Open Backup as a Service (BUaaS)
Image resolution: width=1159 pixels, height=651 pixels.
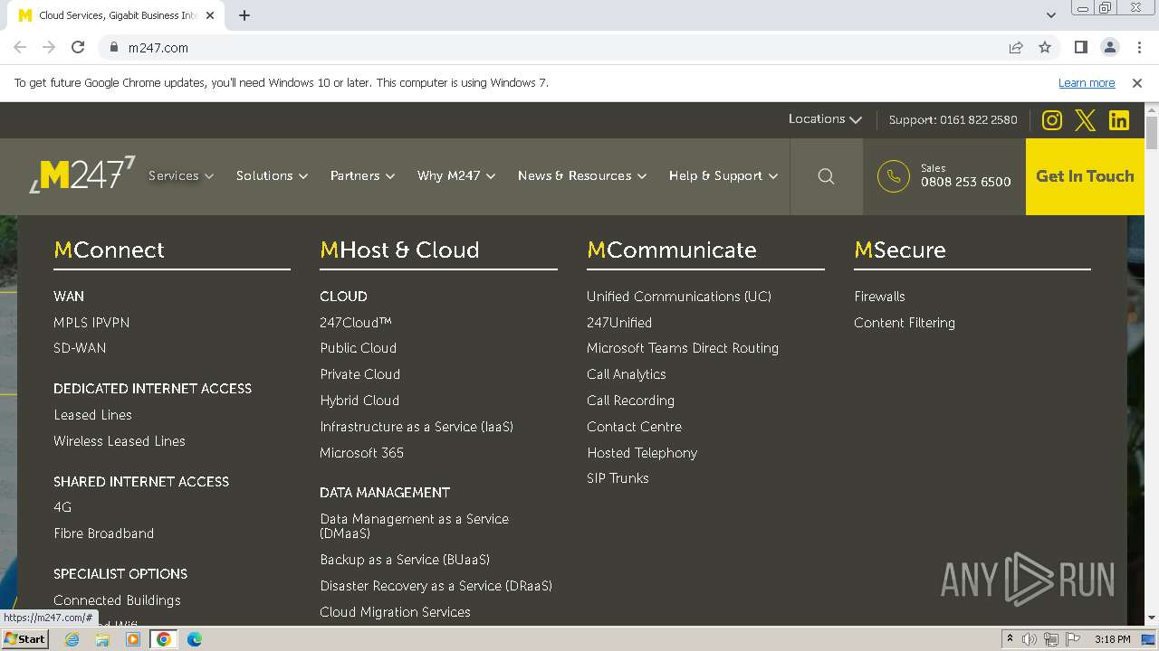point(405,560)
